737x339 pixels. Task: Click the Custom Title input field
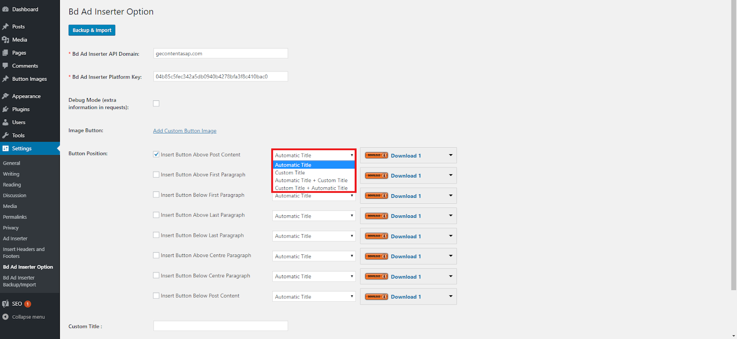point(221,326)
